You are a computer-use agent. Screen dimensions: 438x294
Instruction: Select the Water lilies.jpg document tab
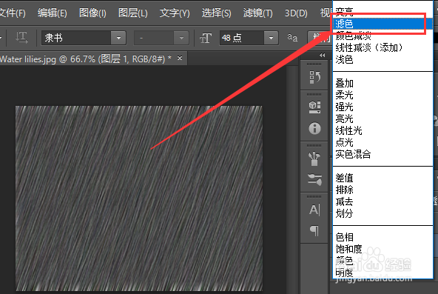(x=86, y=59)
